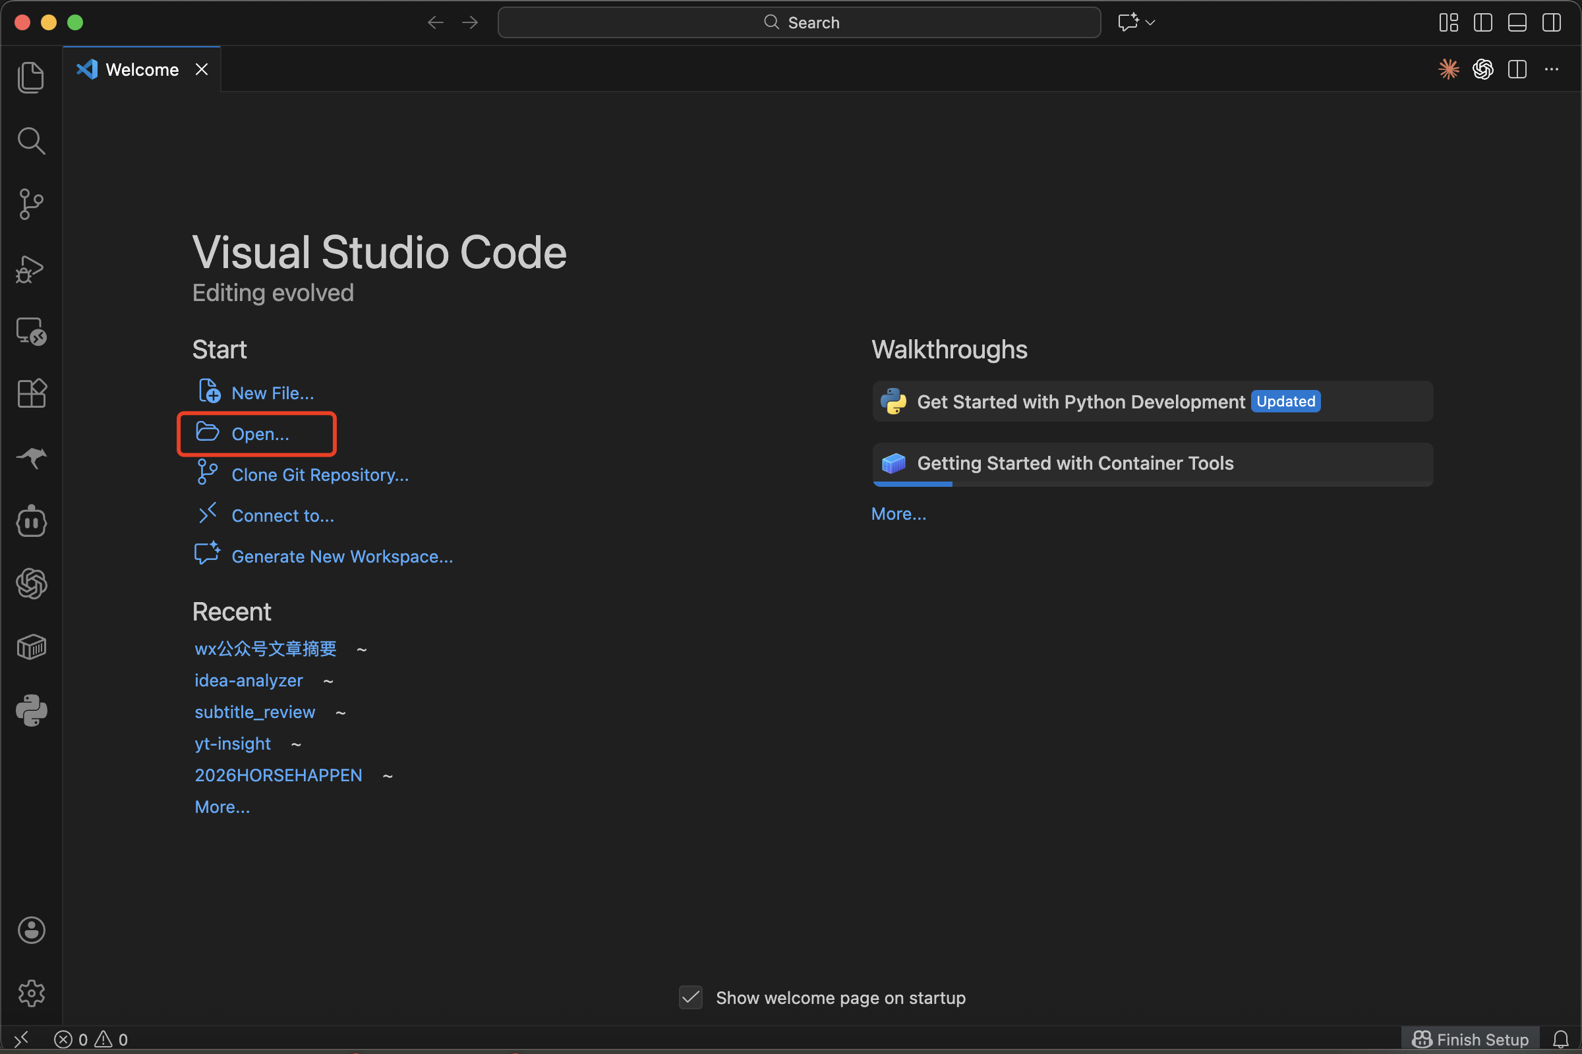Open recent folder wx公众号文章摘要
The image size is (1582, 1054).
[x=265, y=649]
